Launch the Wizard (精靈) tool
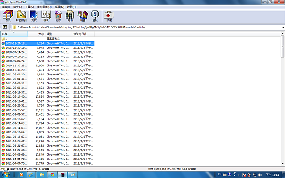The image size is (285, 178). [x=83, y=16]
